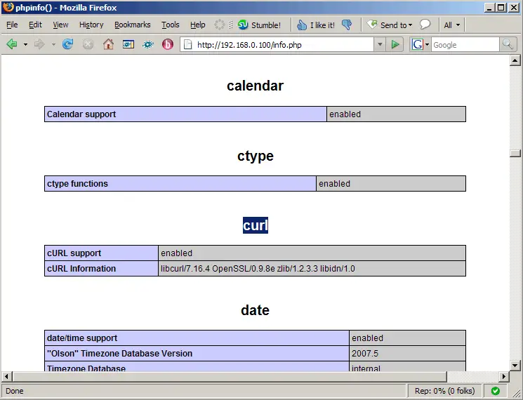Click the StumbleUpon toolbar grip handle
This screenshot has height=400, width=523.
pos(231,25)
